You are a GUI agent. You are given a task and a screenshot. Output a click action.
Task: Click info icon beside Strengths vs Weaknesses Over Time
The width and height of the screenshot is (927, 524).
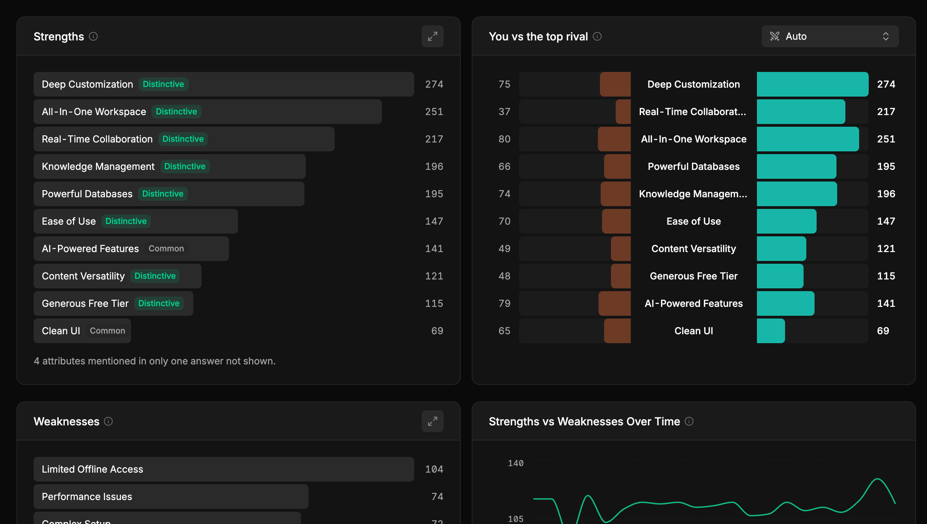coord(689,421)
